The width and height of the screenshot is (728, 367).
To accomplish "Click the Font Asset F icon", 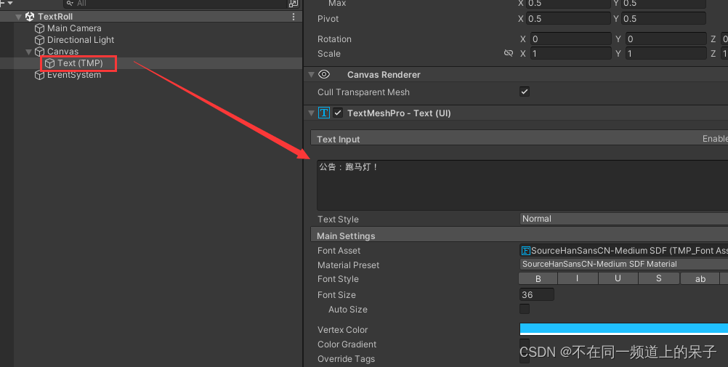I will click(525, 251).
